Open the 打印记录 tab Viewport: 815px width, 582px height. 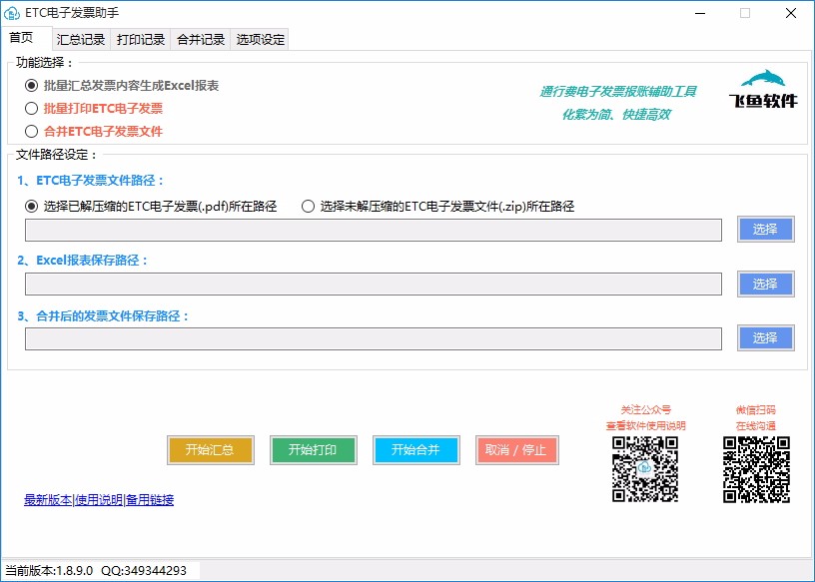click(x=141, y=40)
